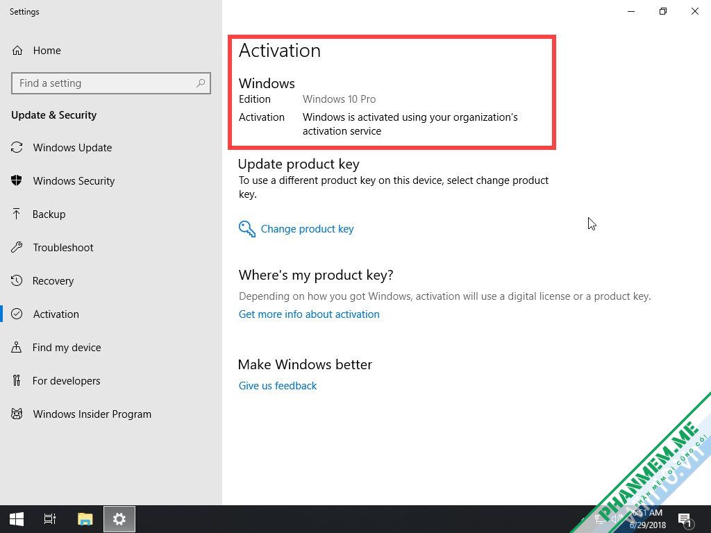Image resolution: width=711 pixels, height=533 pixels.
Task: Click the Recovery clock icon
Action: (x=17, y=280)
